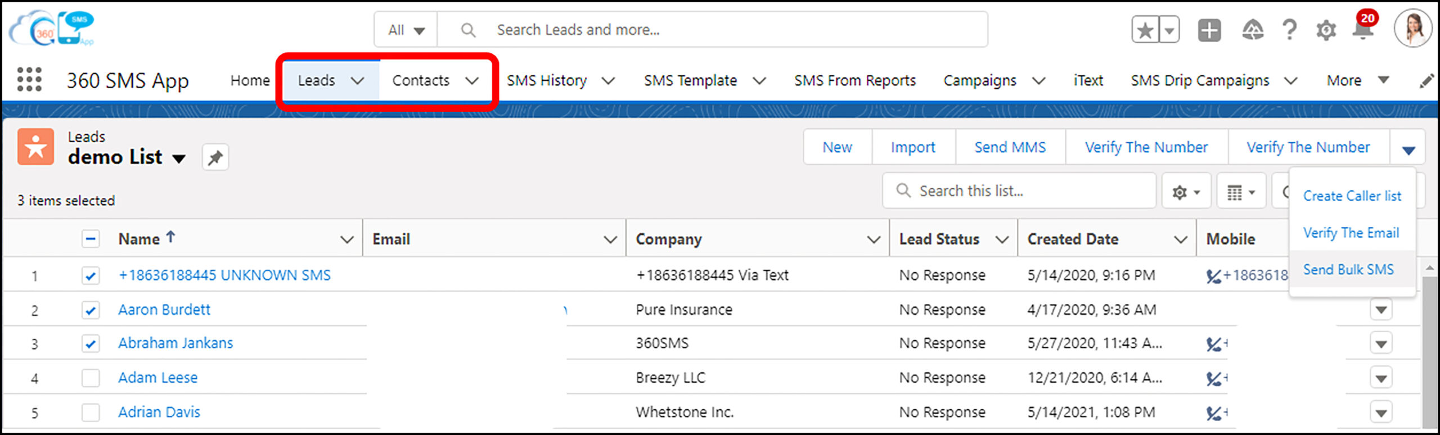Open the global actions plus icon
This screenshot has height=435, width=1440.
(x=1209, y=30)
